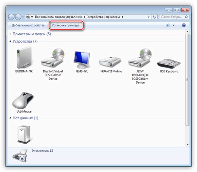
Task: Expand the Принтеры и факсы (5) group
Action: click(x=10, y=34)
